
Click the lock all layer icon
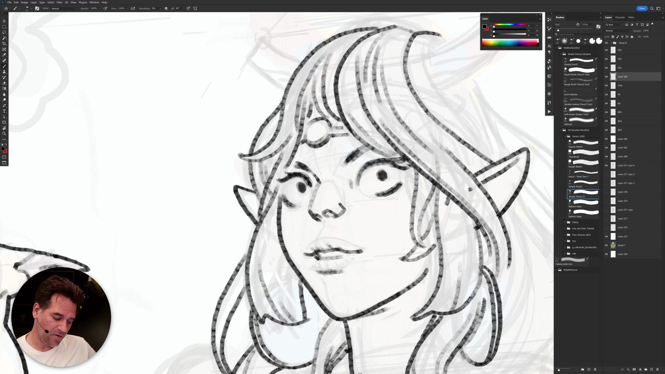point(632,37)
